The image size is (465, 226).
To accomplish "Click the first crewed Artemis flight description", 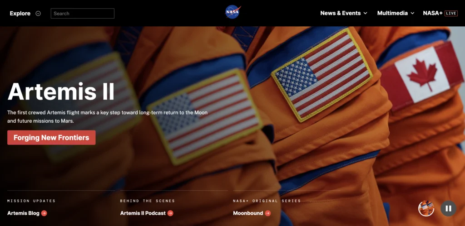I will pyautogui.click(x=107, y=117).
